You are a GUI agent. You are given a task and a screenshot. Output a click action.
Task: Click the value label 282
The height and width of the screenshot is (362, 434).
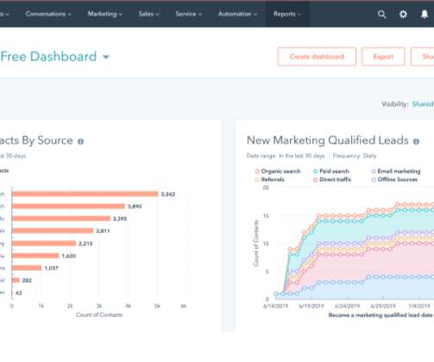pyautogui.click(x=27, y=280)
